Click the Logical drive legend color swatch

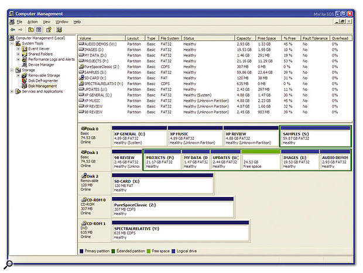(173, 251)
